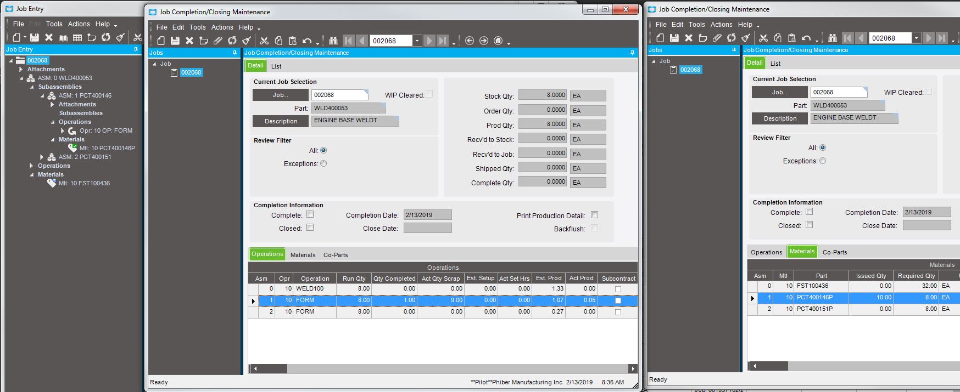Click the Attachment paperclip icon in center toolbar
Viewport: 960px width, 392px height.
218,41
